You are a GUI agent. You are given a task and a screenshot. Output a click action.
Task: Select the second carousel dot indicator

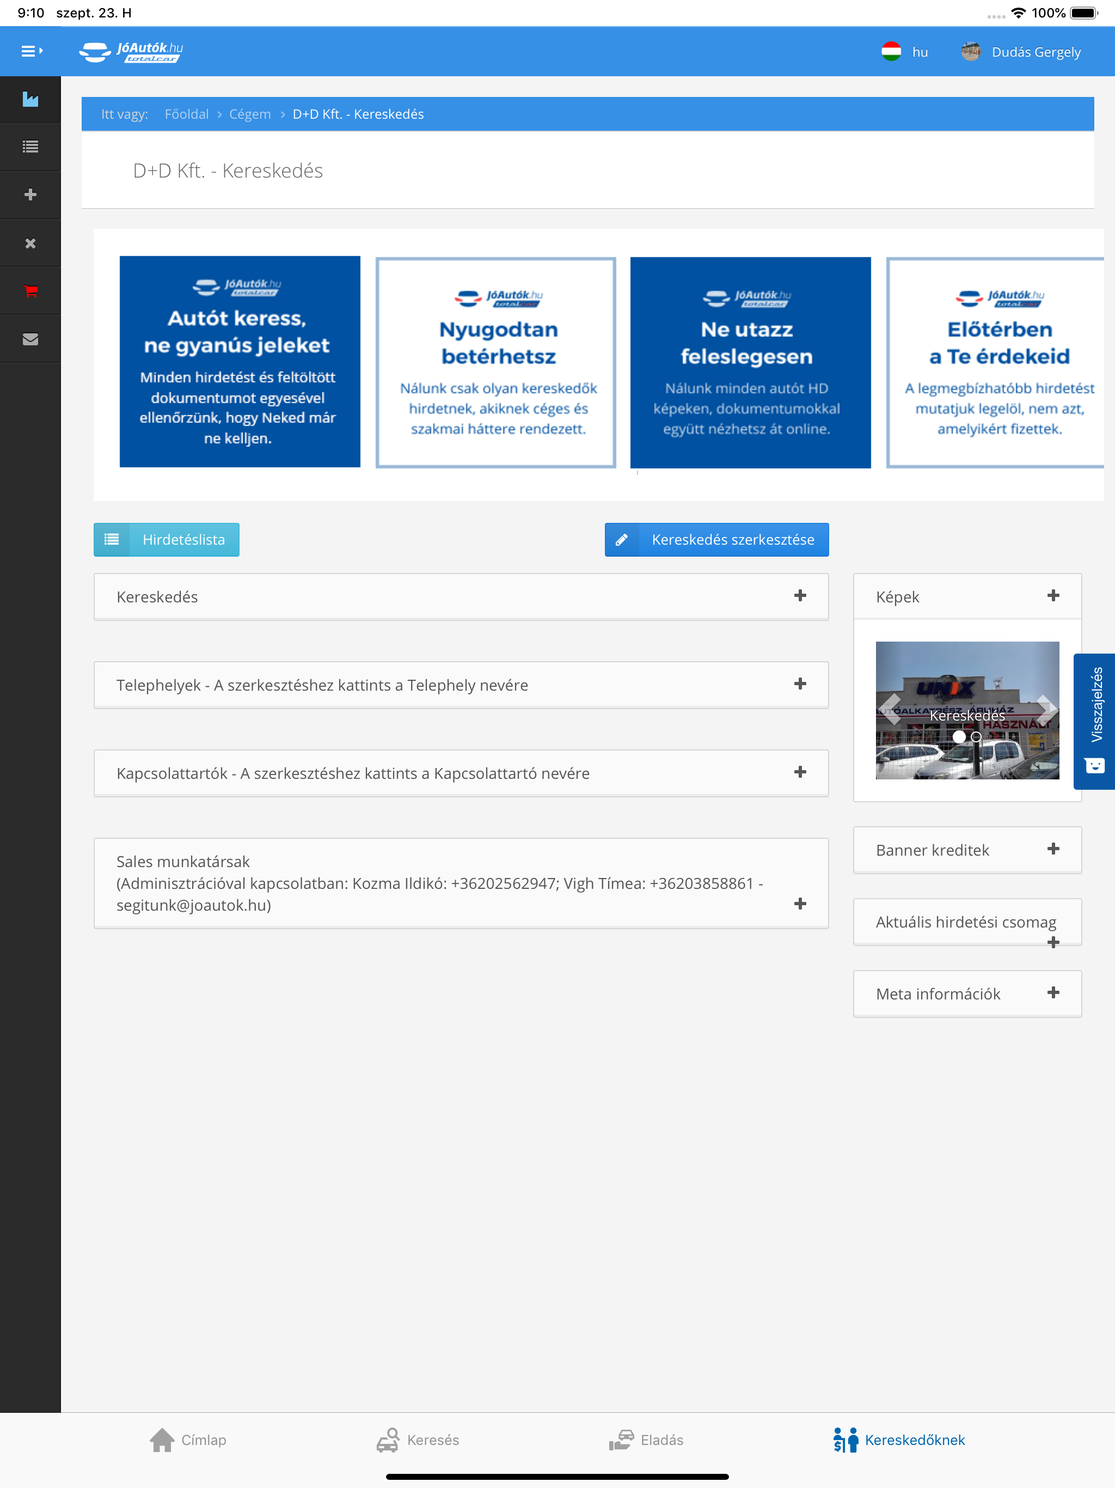976,736
